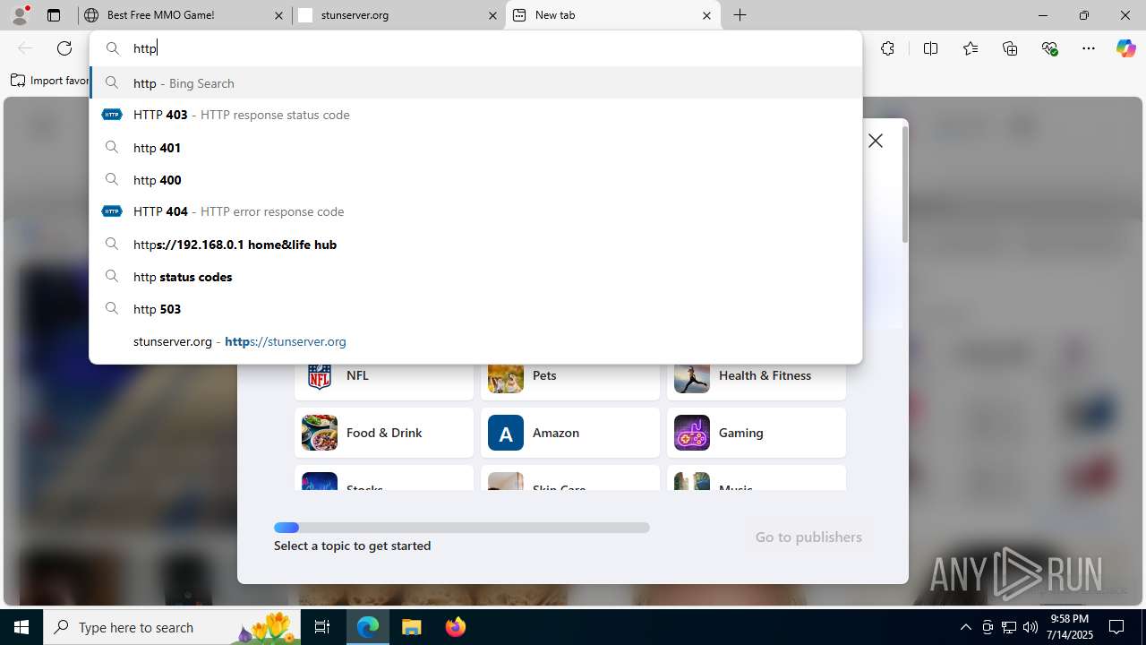Click the Import favorites bar item
The height and width of the screenshot is (645, 1146).
point(50,81)
